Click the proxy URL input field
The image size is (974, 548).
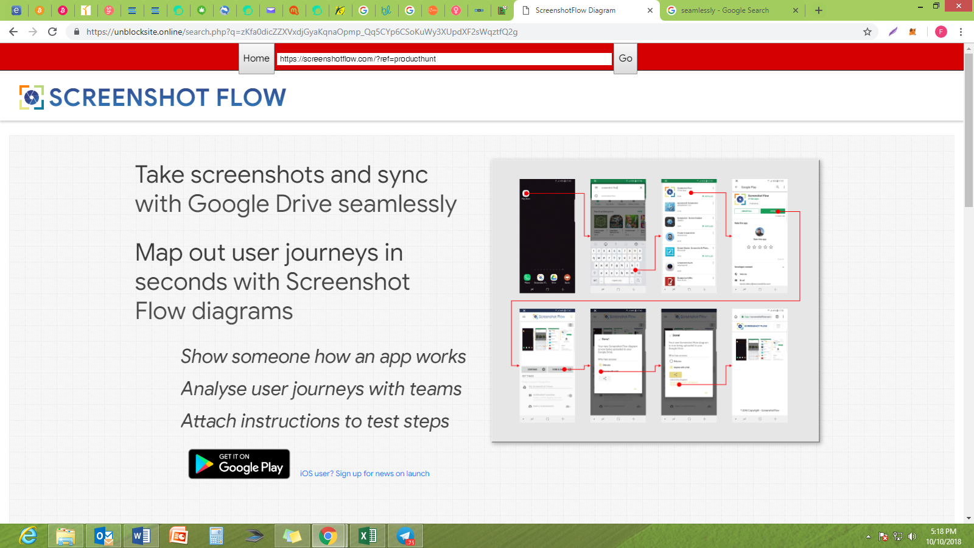444,58
